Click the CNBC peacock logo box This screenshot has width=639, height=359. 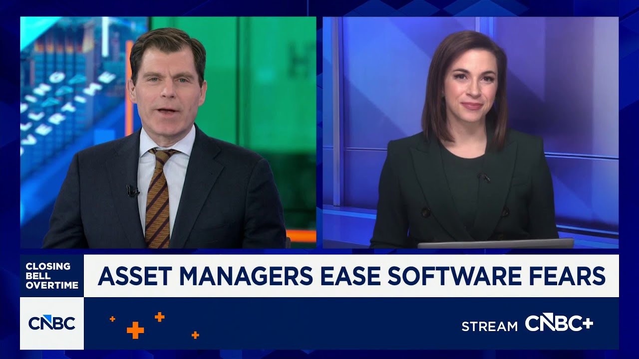coord(52,323)
